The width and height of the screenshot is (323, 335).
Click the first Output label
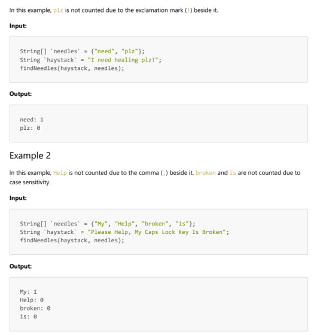pos(20,94)
